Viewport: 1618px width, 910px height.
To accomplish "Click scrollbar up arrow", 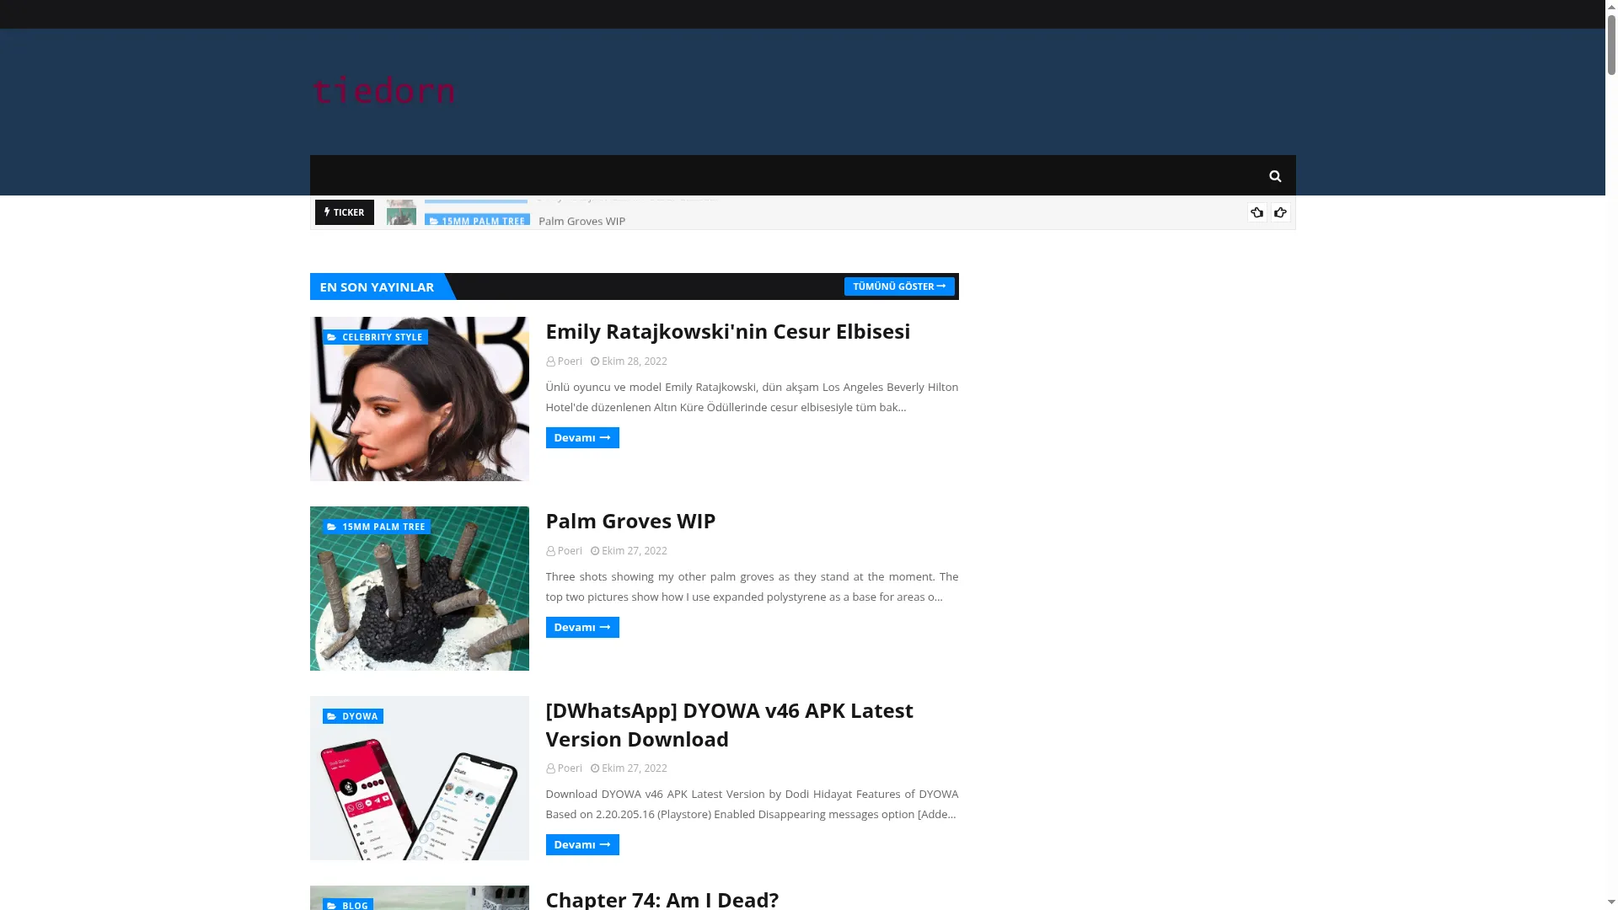I will pos(1611,7).
